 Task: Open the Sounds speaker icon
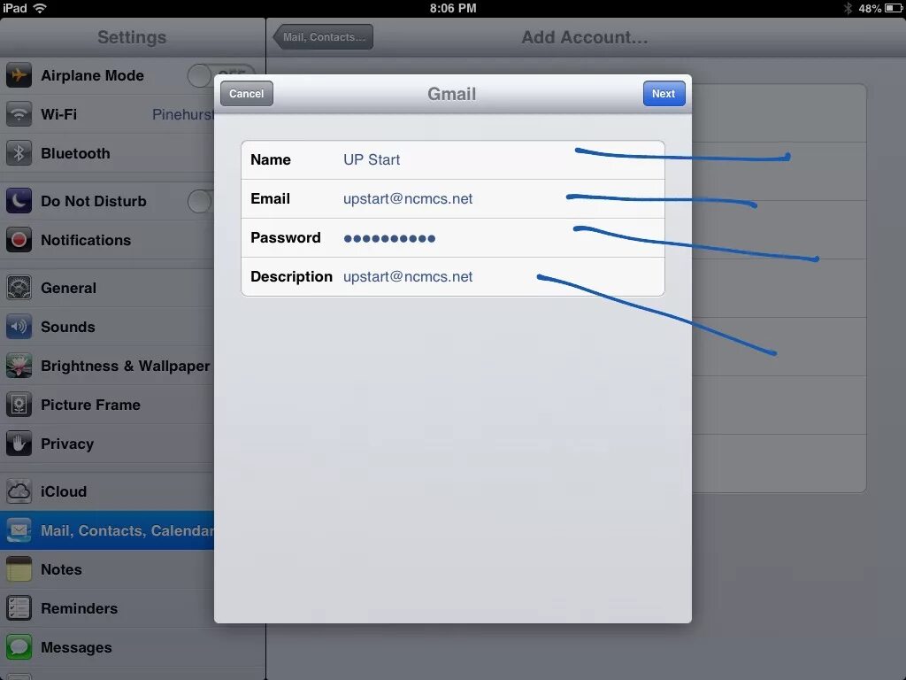click(x=19, y=327)
